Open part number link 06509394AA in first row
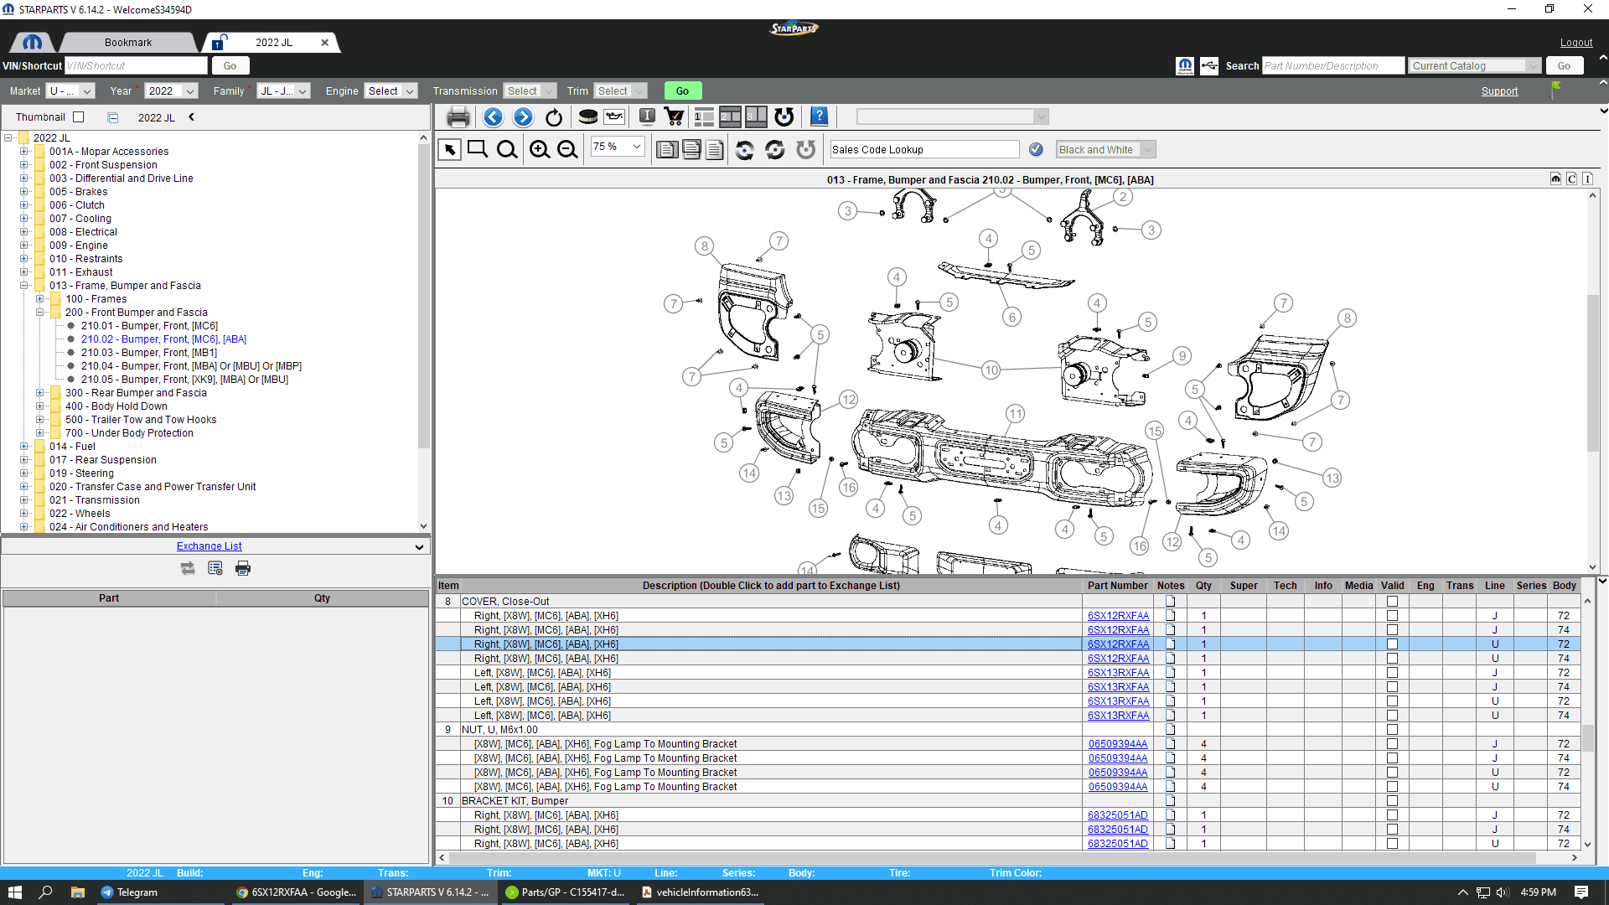Viewport: 1609px width, 905px height. point(1118,744)
